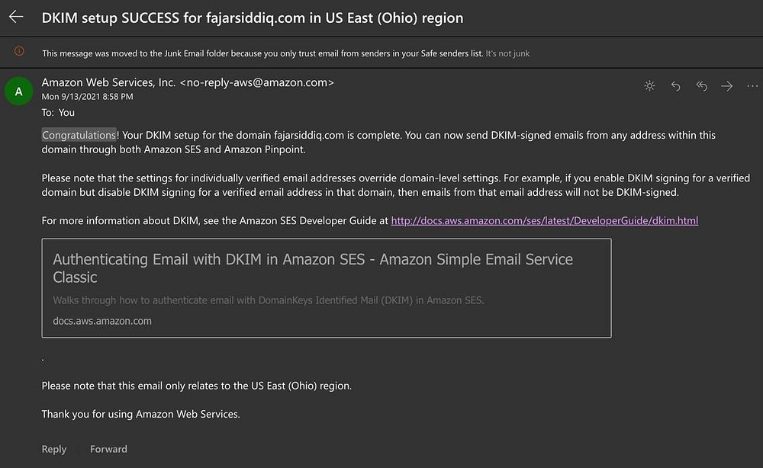This screenshot has width=763, height=468.
Task: Open the Authenticating Email with DKIM preview card
Action: [327, 287]
